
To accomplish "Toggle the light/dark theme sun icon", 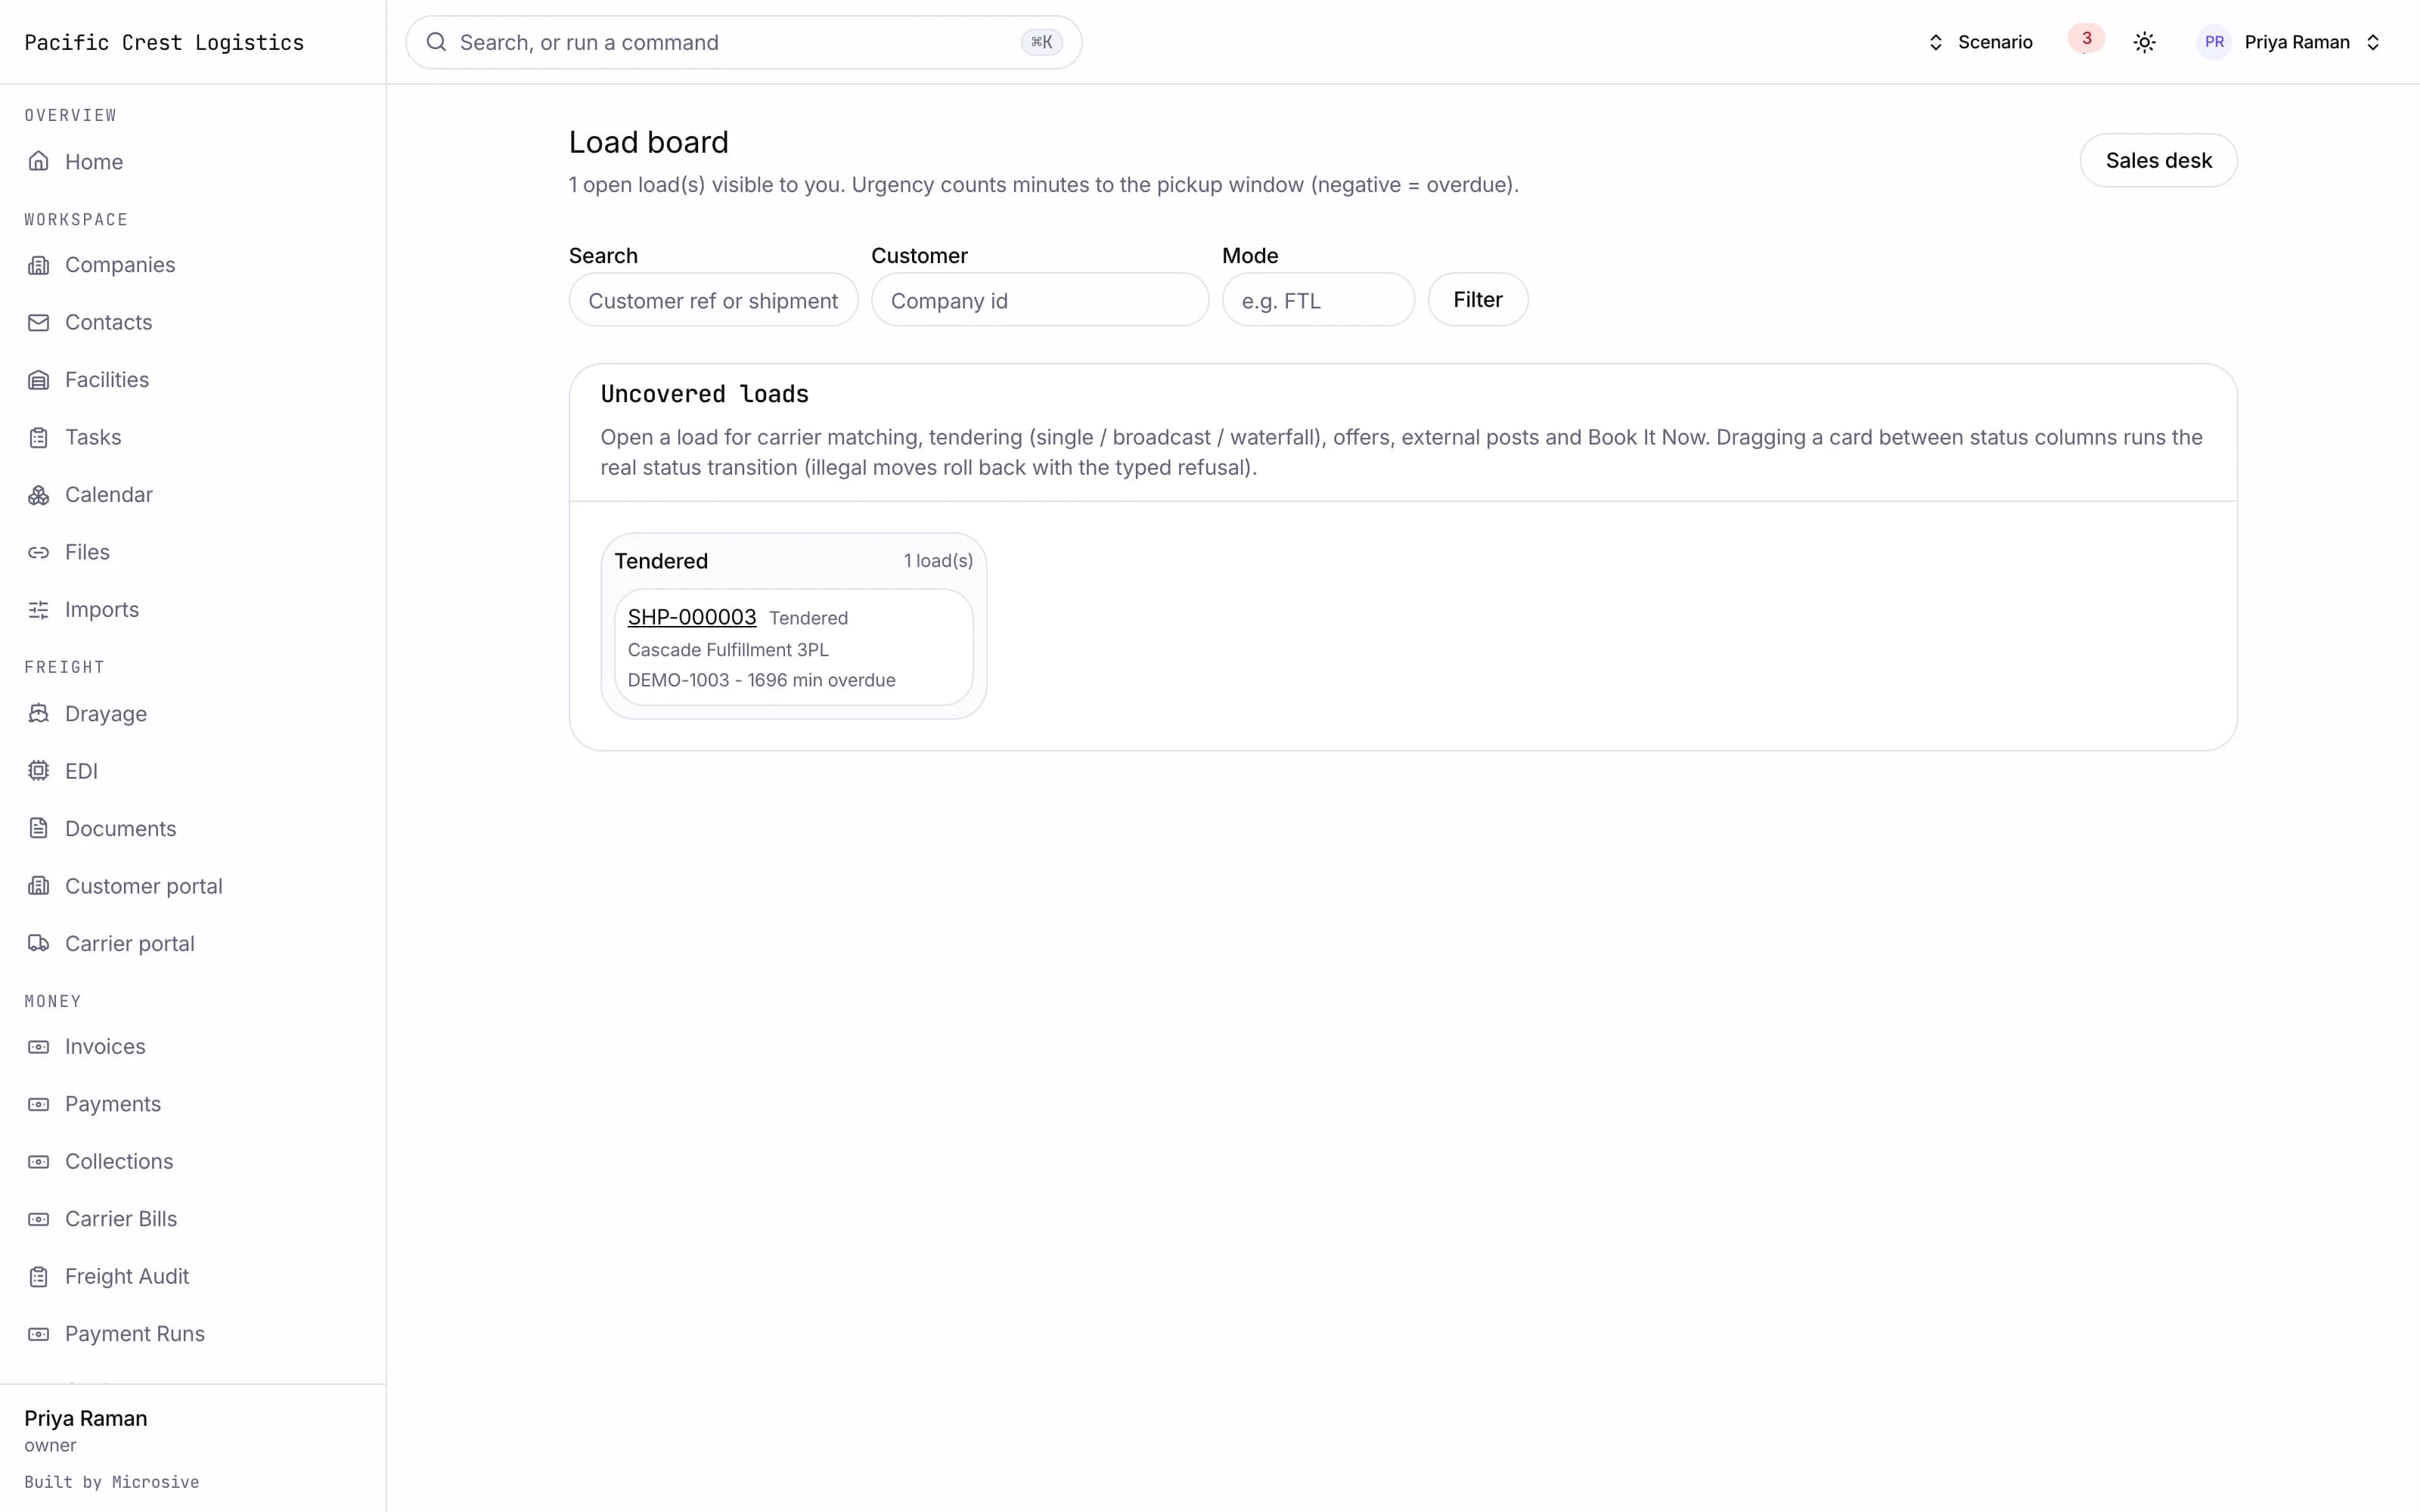I will (x=2144, y=42).
